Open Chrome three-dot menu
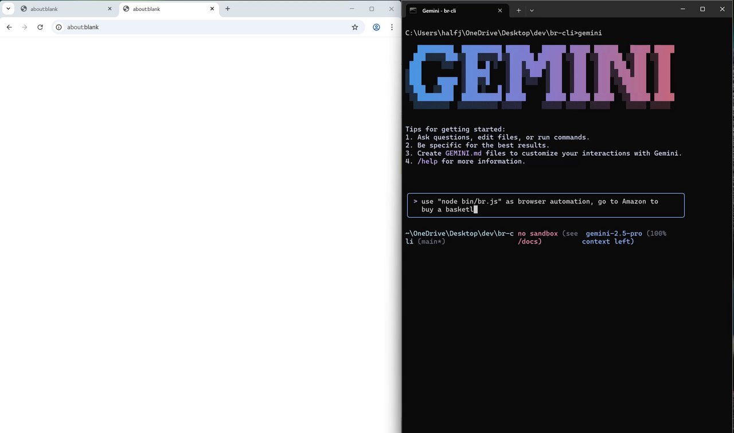The width and height of the screenshot is (734, 433). pos(392,27)
